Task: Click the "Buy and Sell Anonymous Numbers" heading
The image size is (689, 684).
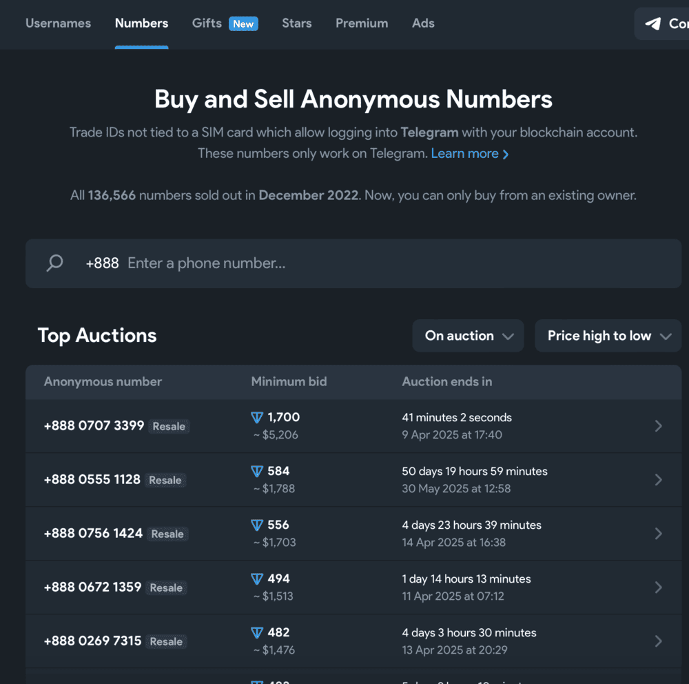Action: tap(353, 99)
